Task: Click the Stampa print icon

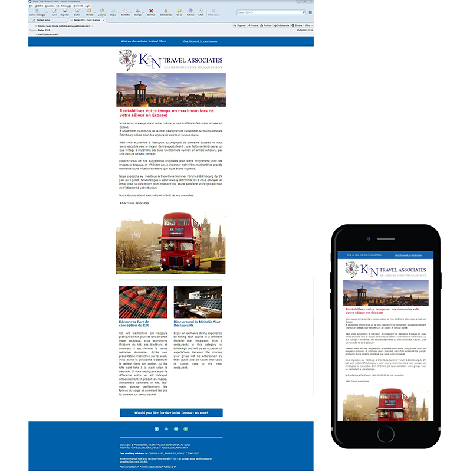Action: point(137,11)
